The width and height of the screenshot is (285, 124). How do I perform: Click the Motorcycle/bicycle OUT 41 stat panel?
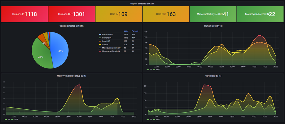[213, 14]
